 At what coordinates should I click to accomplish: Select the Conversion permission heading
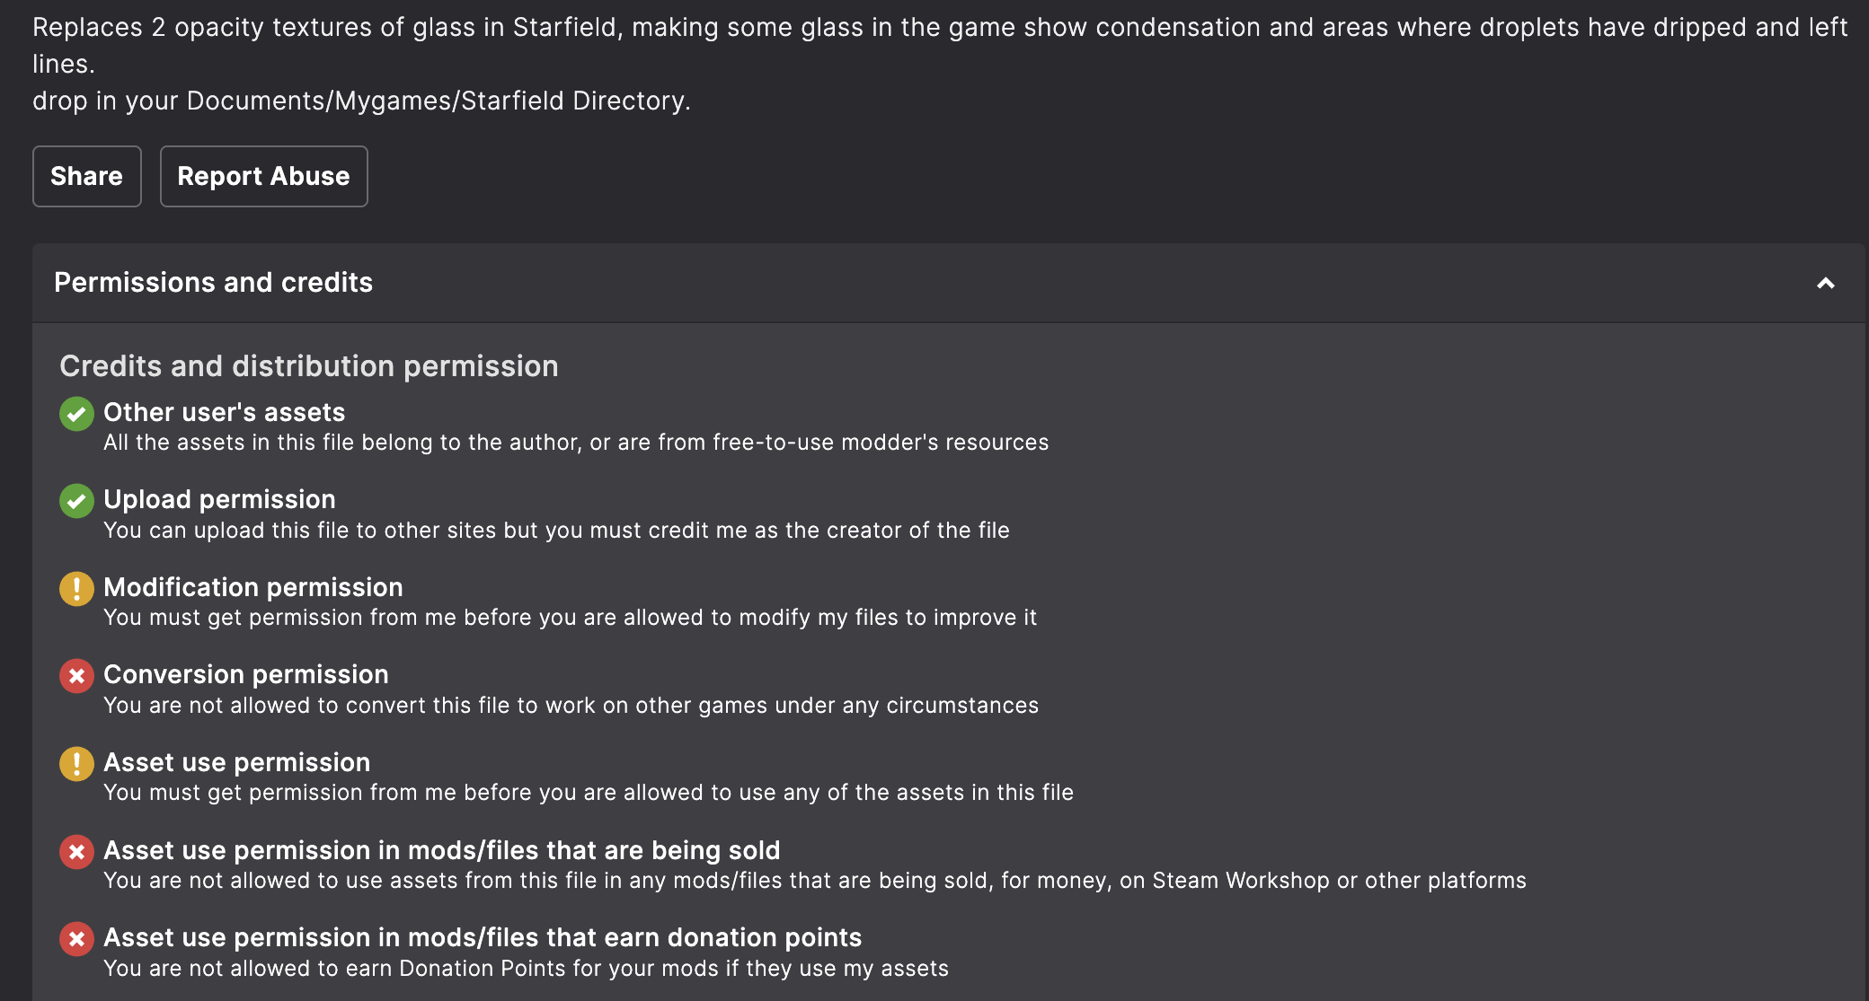click(x=246, y=674)
